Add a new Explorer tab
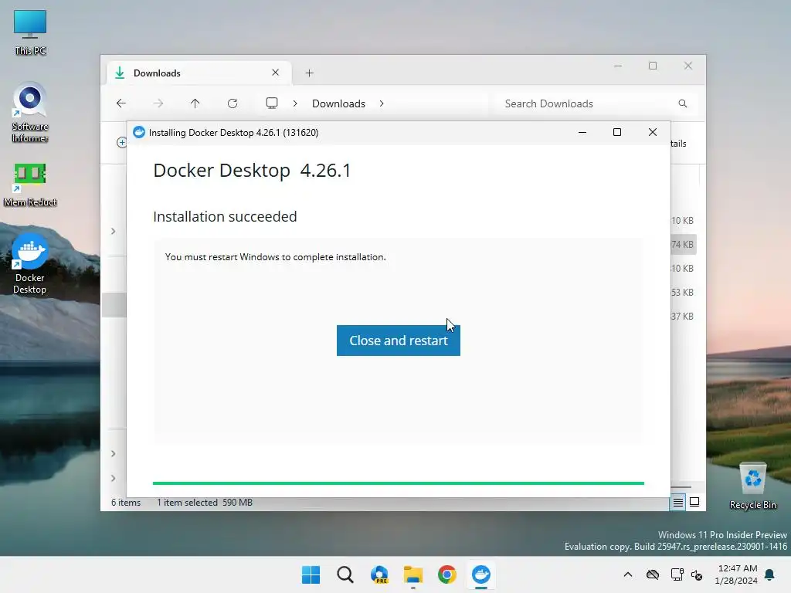Screen dimensions: 791x593 [x=309, y=73]
